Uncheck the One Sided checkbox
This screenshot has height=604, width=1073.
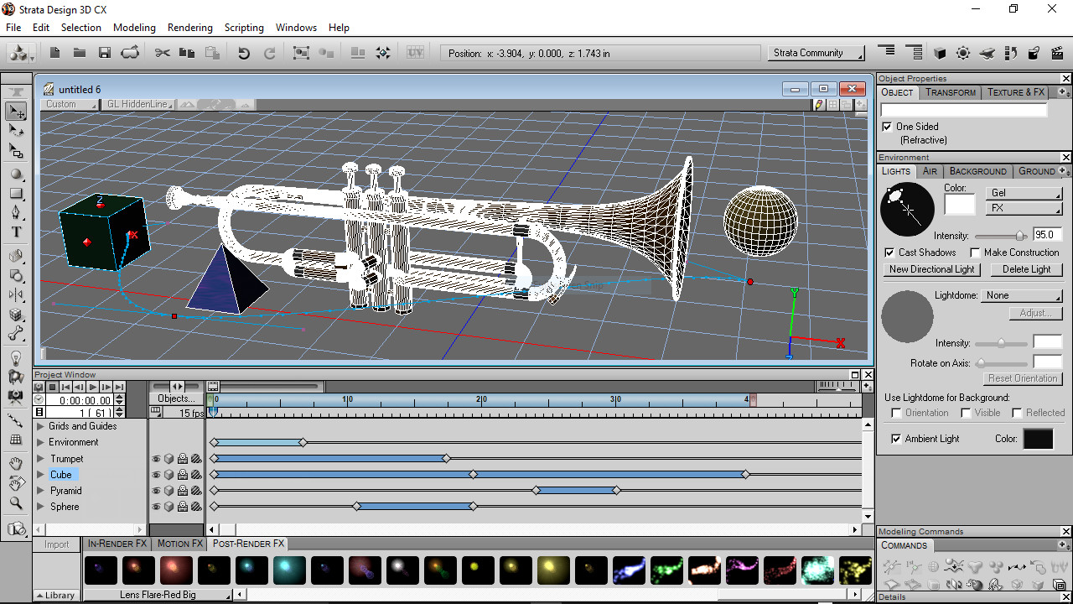(x=887, y=126)
